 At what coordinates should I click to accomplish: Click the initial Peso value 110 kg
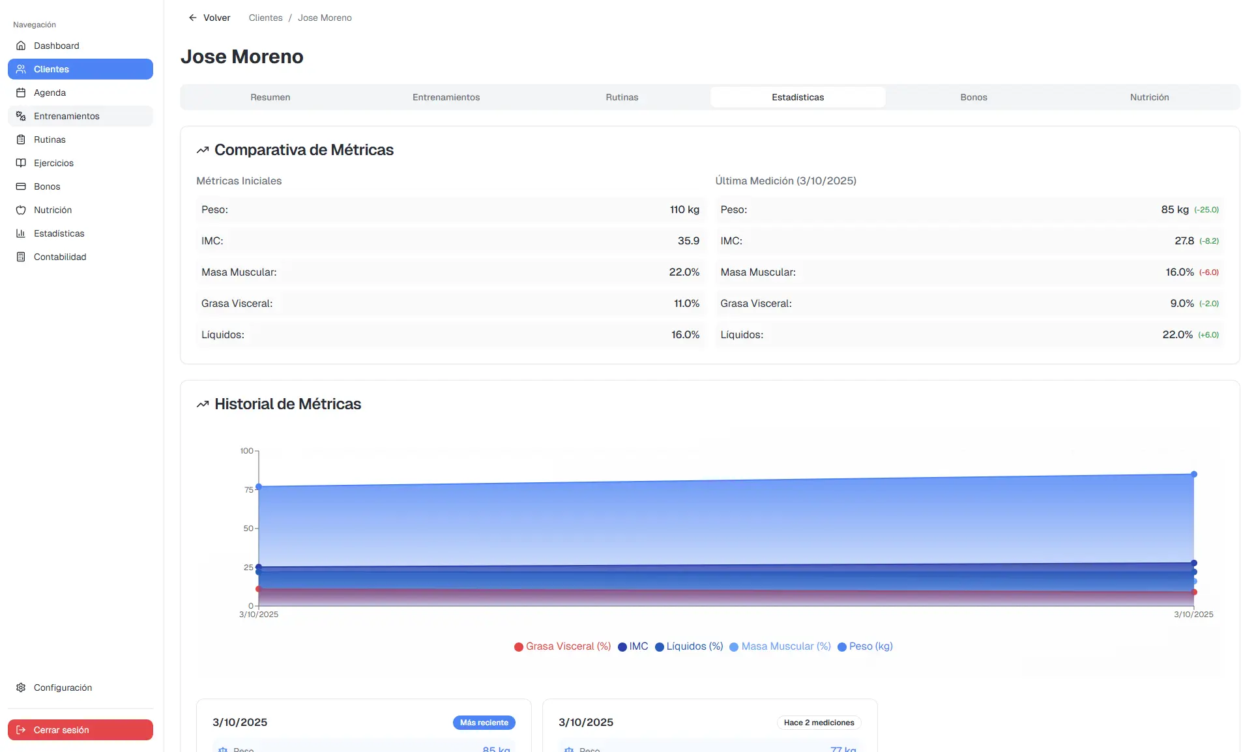coord(684,210)
